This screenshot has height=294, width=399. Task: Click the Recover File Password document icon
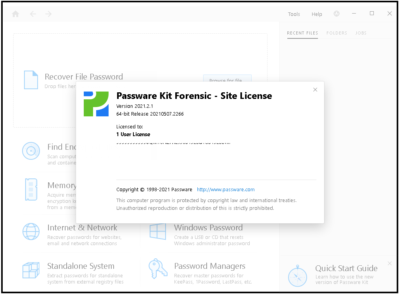click(31, 80)
